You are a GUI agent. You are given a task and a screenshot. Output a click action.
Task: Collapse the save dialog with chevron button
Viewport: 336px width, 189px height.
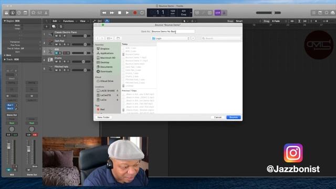point(193,38)
